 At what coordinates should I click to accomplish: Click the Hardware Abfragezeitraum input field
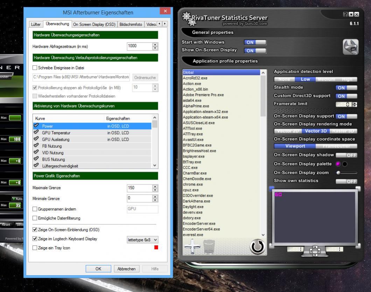tap(140, 46)
